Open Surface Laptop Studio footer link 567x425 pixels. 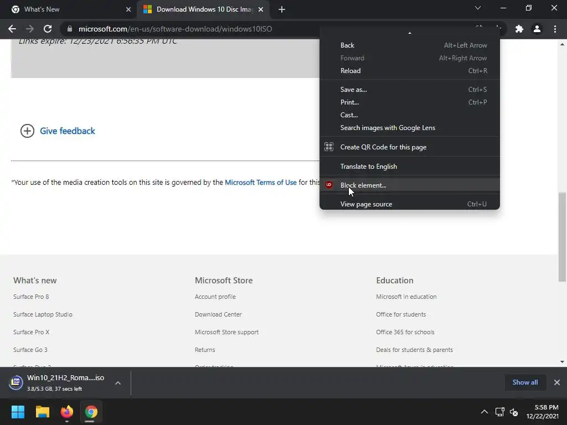pos(43,314)
